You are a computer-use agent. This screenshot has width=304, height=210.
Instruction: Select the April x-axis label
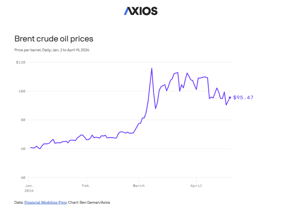[x=196, y=186]
